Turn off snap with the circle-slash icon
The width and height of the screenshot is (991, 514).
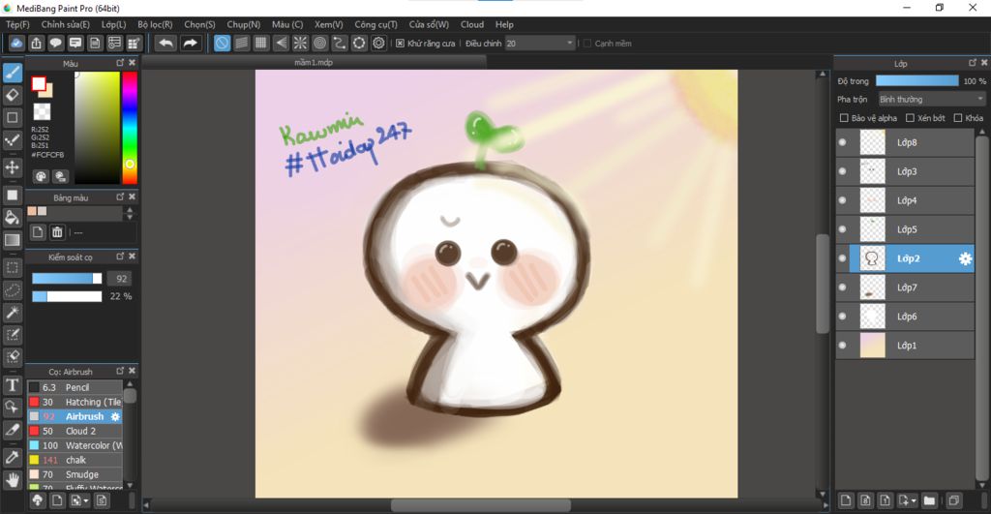(222, 43)
